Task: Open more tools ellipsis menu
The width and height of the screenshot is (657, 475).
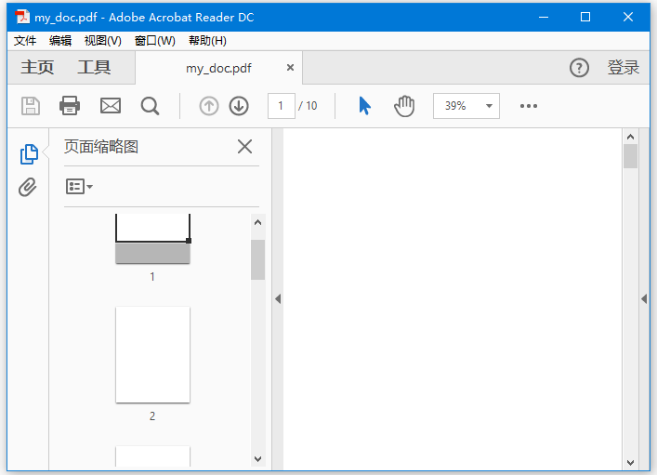Action: (x=529, y=106)
